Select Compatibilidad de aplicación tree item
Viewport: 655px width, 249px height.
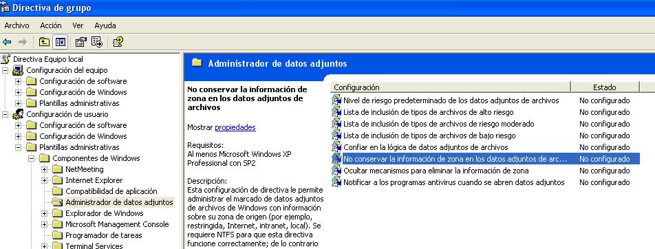tap(111, 191)
